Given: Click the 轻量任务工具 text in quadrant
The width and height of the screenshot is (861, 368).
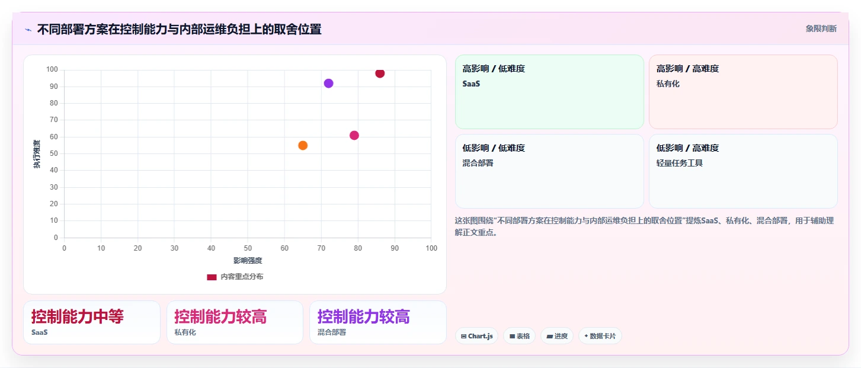Looking at the screenshot, I should coord(680,163).
